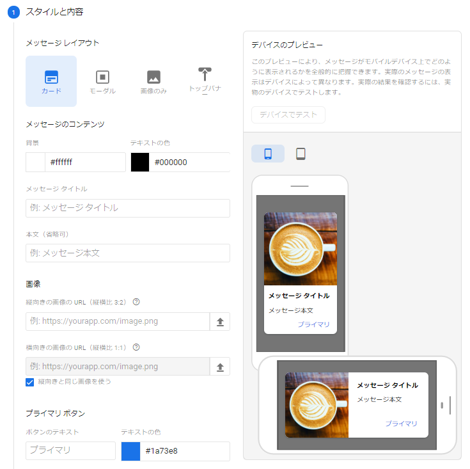Click the デバイスでテスト button
Screen dimensions: 470x469
coord(288,115)
